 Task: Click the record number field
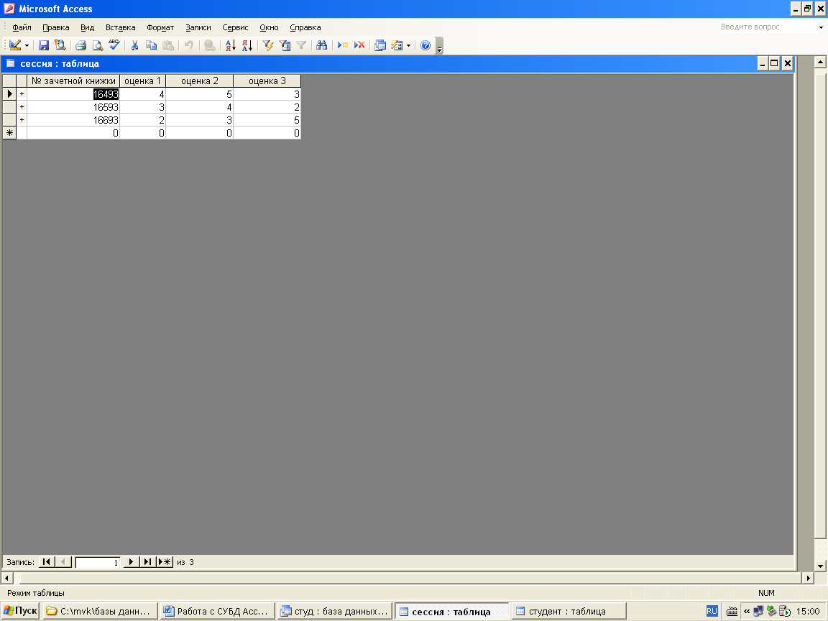tap(98, 562)
